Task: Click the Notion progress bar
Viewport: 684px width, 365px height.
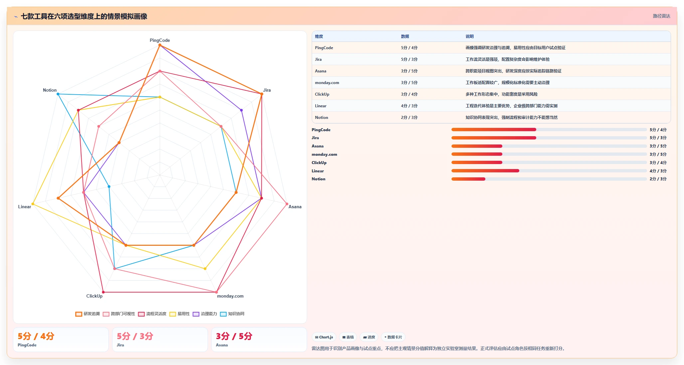Action: click(549, 179)
